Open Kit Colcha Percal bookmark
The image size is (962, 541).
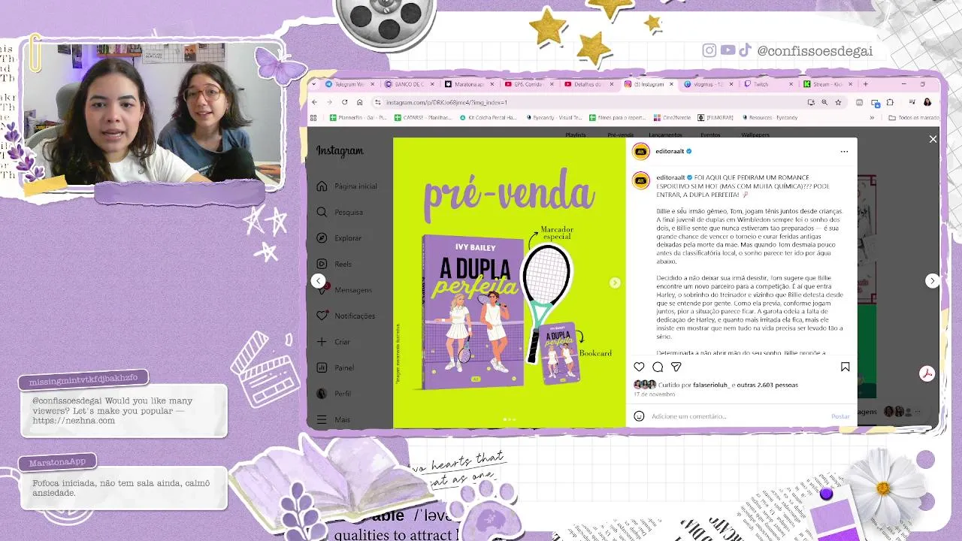pyautogui.click(x=487, y=117)
